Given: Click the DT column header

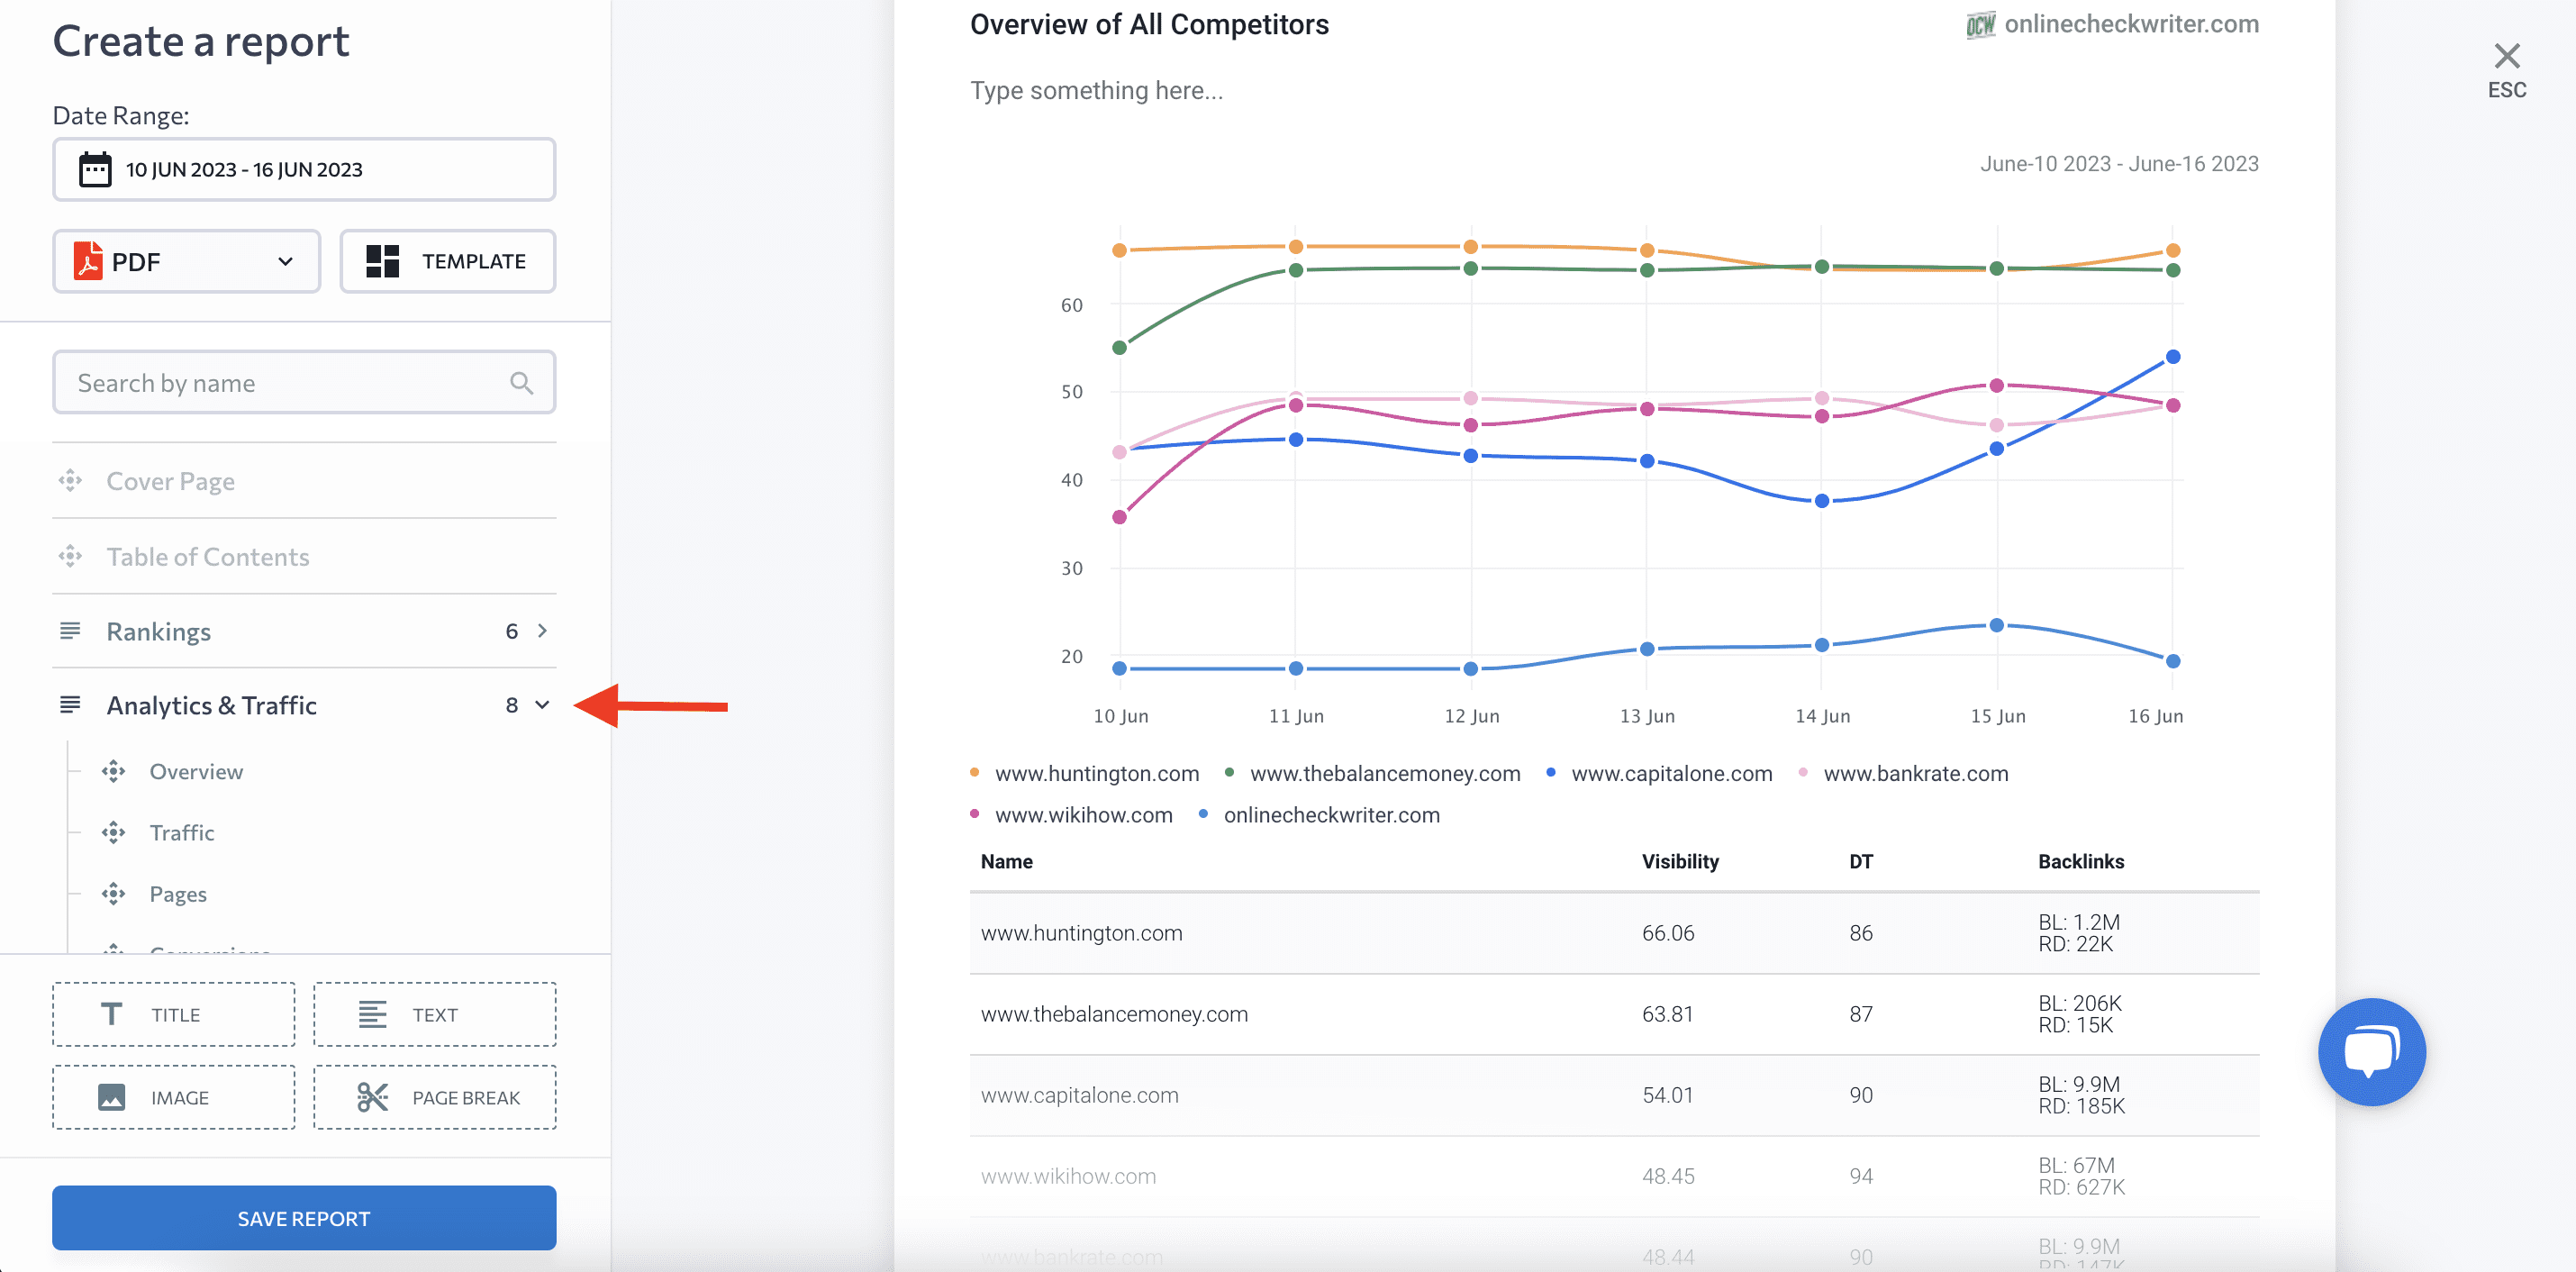Looking at the screenshot, I should pos(1861,861).
